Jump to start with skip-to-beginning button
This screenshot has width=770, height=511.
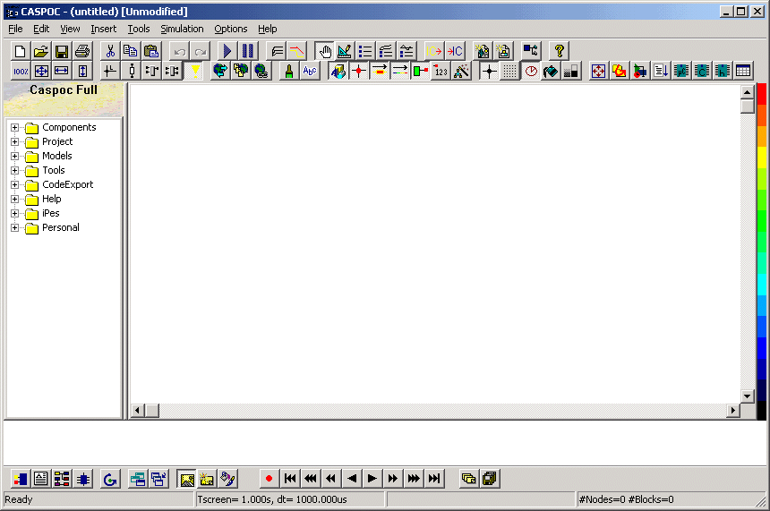point(290,479)
